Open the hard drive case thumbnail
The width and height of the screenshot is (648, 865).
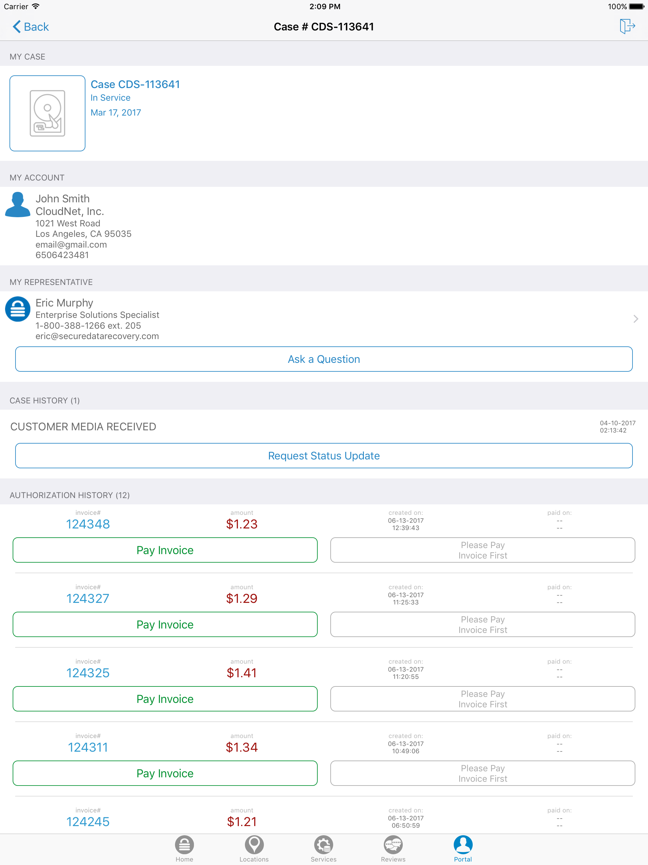47,113
